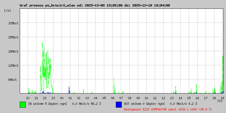Click hour label 17 on x-axis

206,98
